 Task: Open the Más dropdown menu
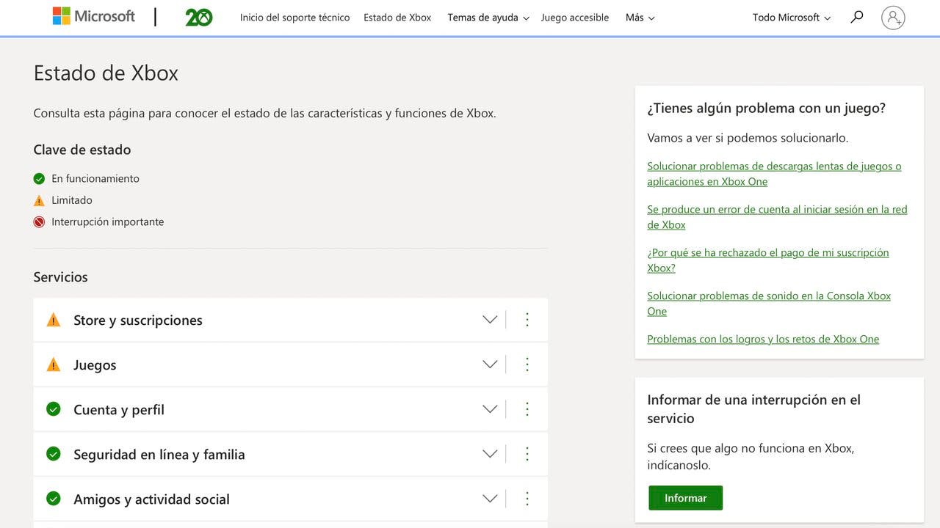[x=640, y=18]
